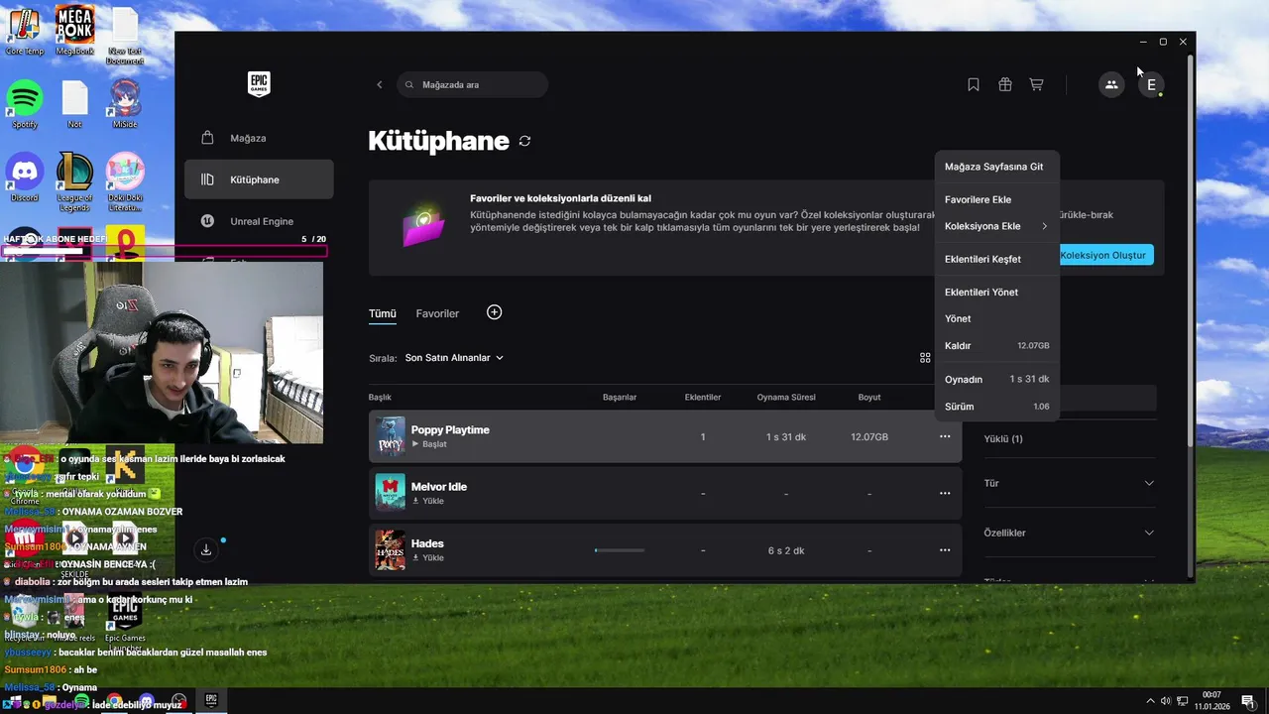1269x714 pixels.
Task: Click the Boyut column header
Action: point(869,398)
